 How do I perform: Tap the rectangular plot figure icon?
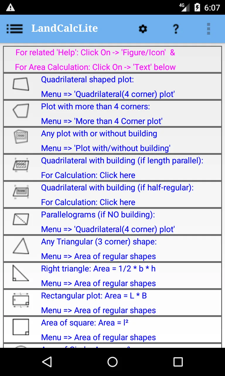pos(21,300)
